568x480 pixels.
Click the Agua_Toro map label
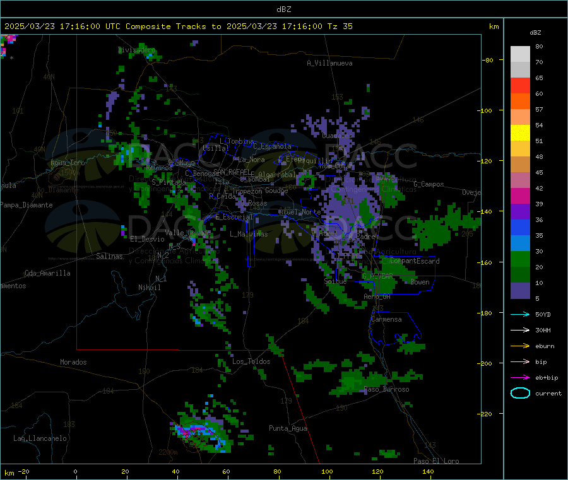(x=68, y=163)
